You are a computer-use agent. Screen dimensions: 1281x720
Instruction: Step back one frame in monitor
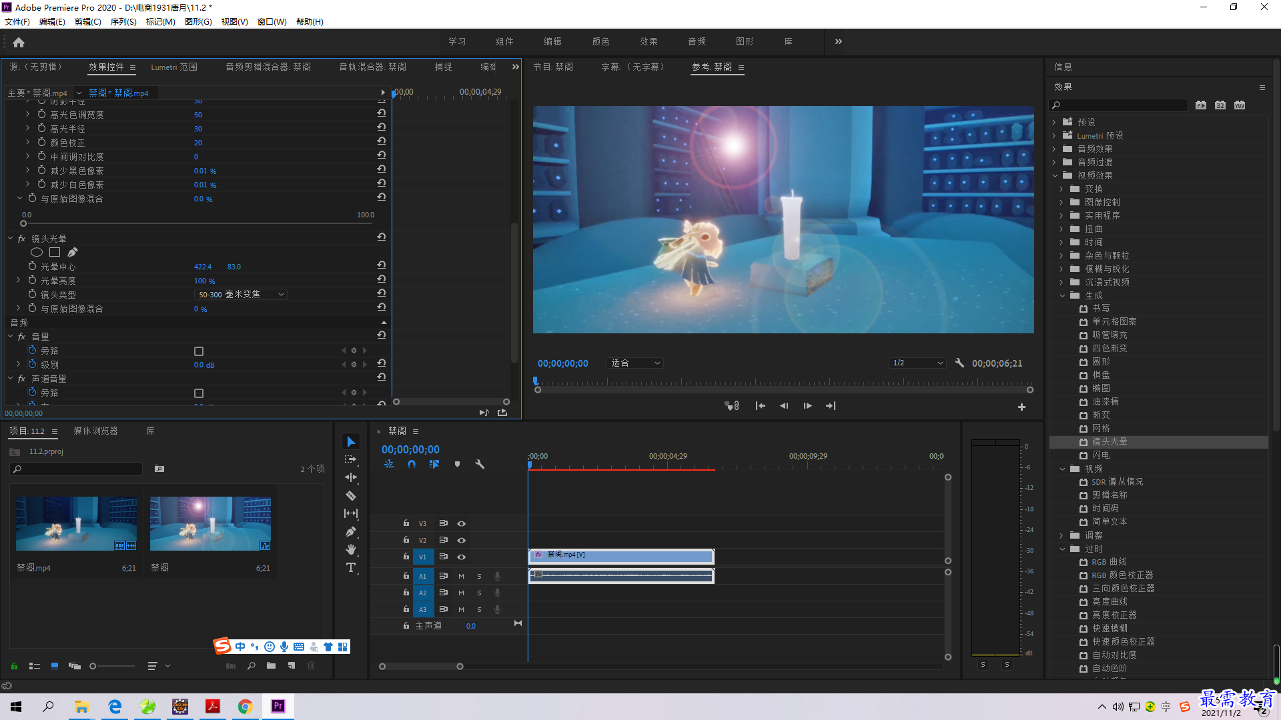point(784,406)
